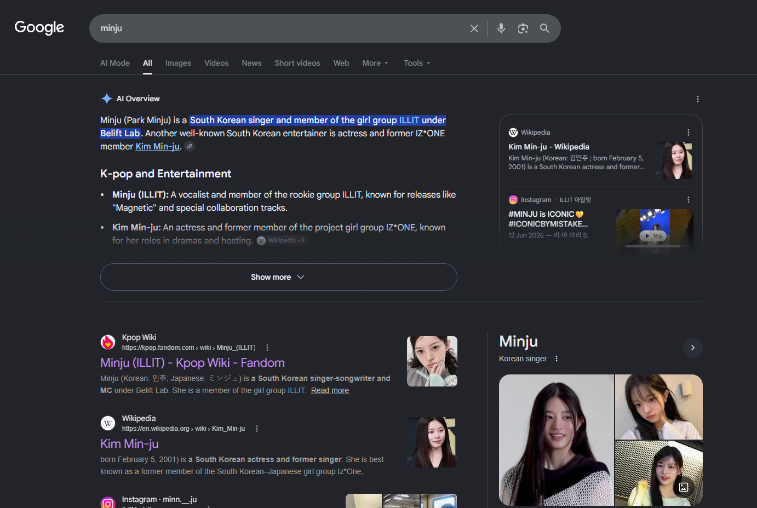
Task: Open the Kim Min-ju Wikipedia result title
Action: [129, 443]
